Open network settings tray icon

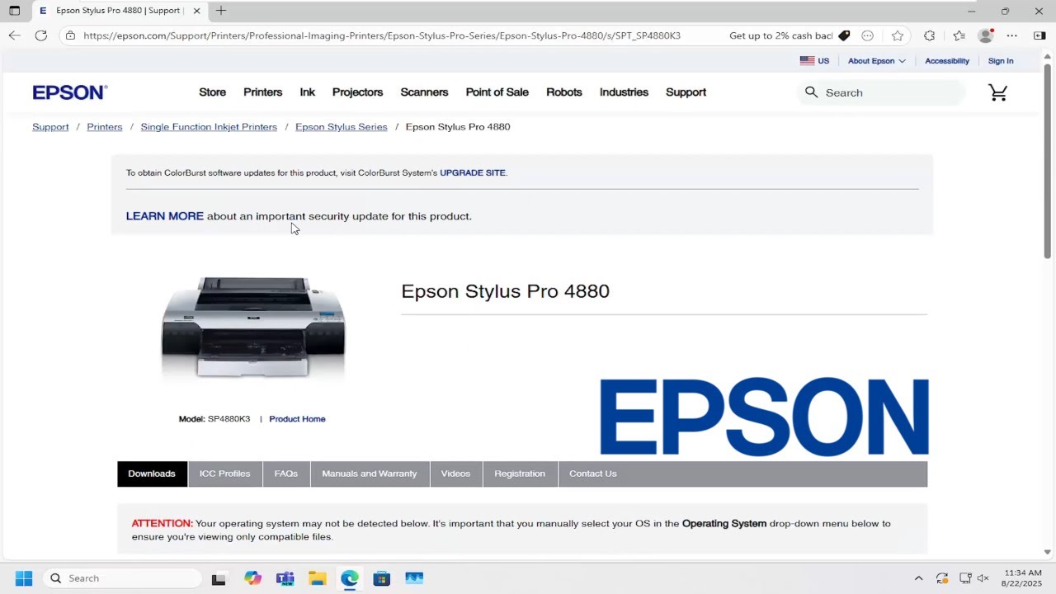(965, 578)
